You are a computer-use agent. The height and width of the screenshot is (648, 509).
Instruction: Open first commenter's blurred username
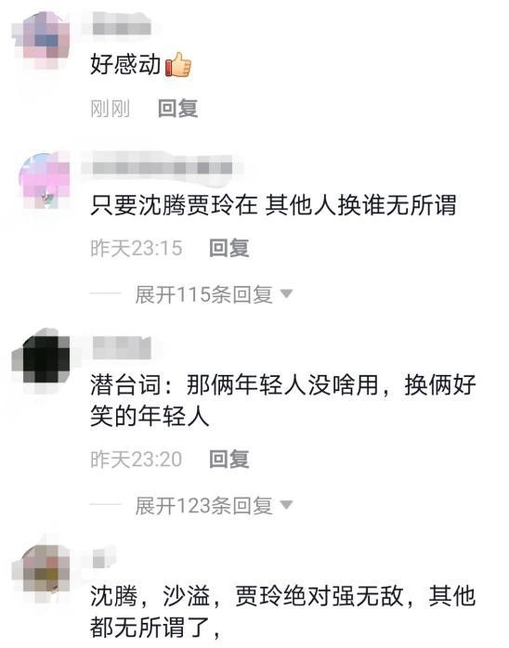[122, 26]
